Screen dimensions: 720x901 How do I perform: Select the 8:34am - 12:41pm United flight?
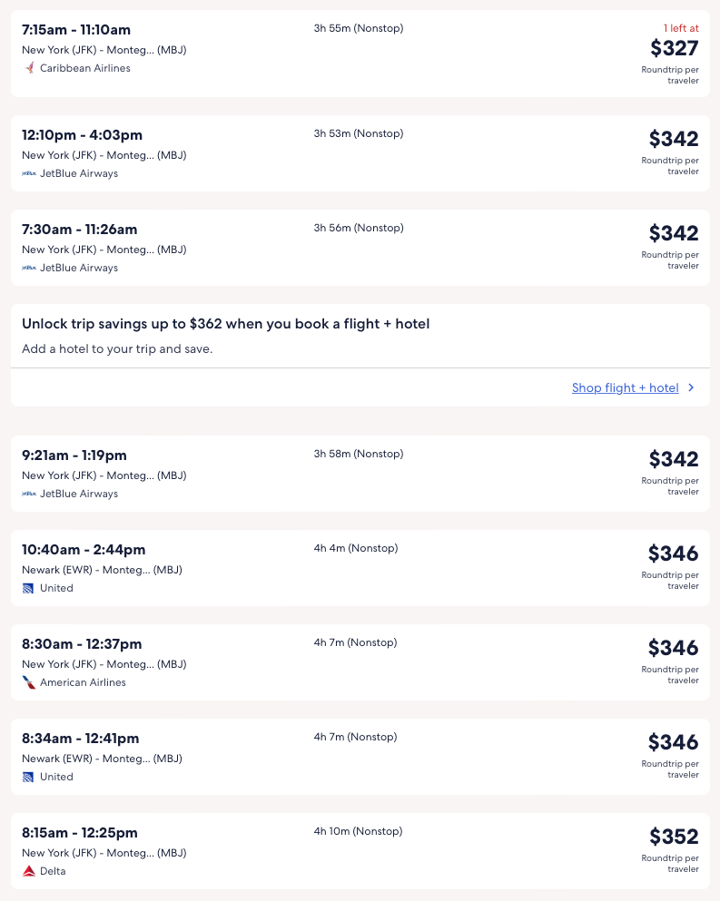tap(81, 739)
